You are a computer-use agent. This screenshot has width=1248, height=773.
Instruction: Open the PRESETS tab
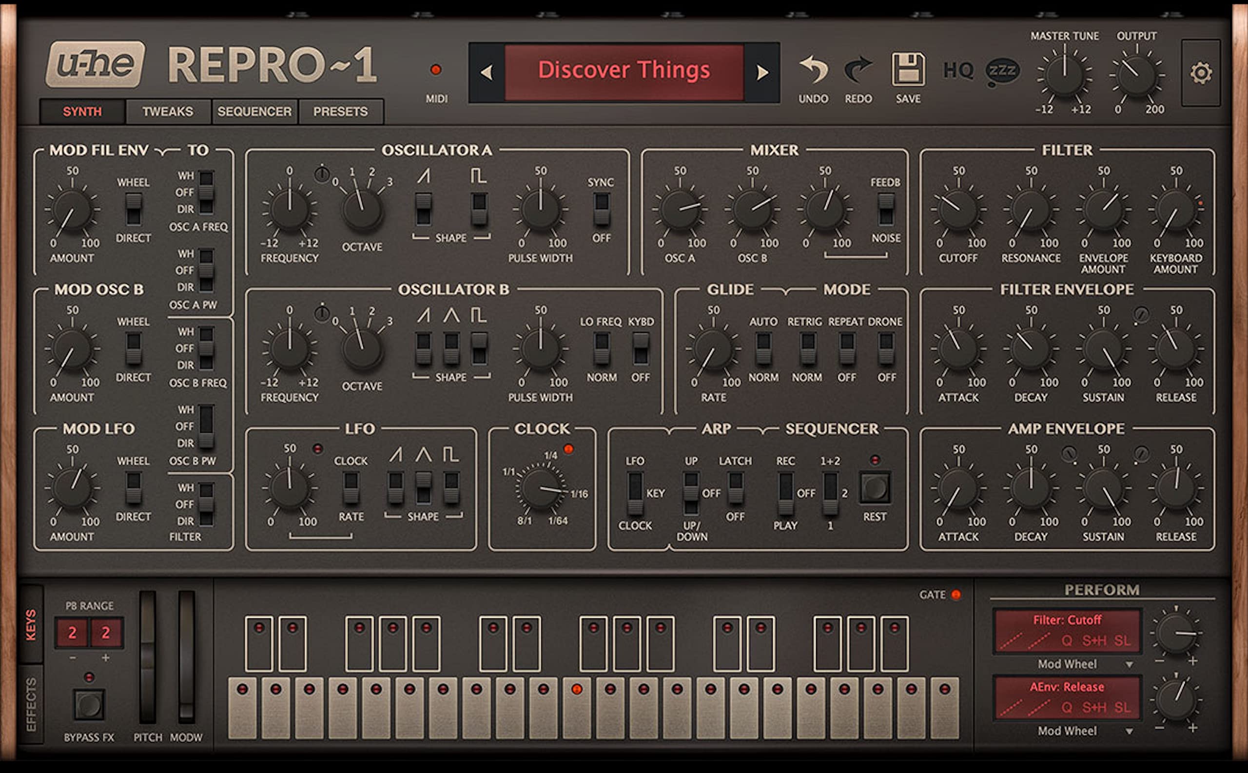coord(340,112)
